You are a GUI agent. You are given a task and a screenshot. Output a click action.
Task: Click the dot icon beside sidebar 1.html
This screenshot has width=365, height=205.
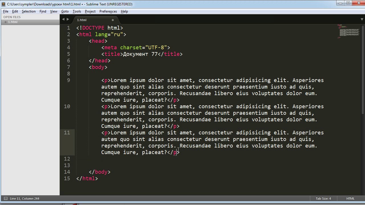coord(5,22)
